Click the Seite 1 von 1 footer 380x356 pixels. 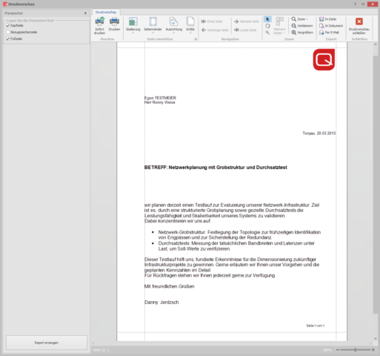[316, 326]
